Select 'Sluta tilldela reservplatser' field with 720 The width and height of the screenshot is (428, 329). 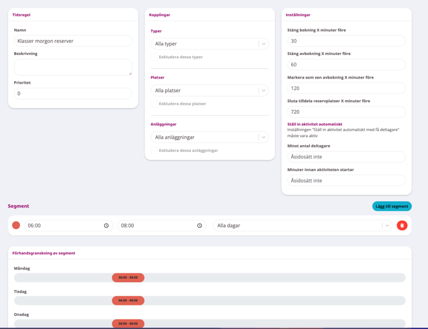point(346,112)
